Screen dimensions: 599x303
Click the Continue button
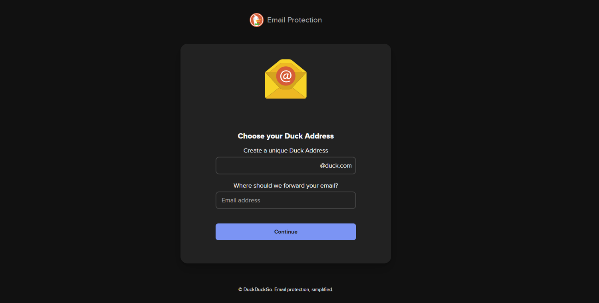pyautogui.click(x=286, y=232)
